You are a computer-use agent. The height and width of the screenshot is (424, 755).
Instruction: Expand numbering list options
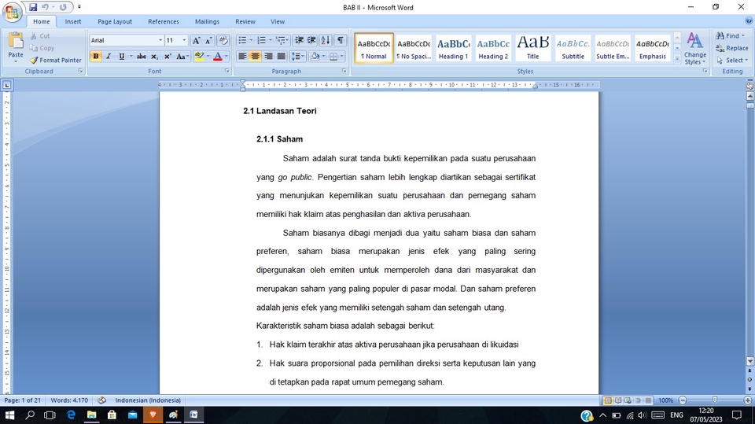click(270, 40)
